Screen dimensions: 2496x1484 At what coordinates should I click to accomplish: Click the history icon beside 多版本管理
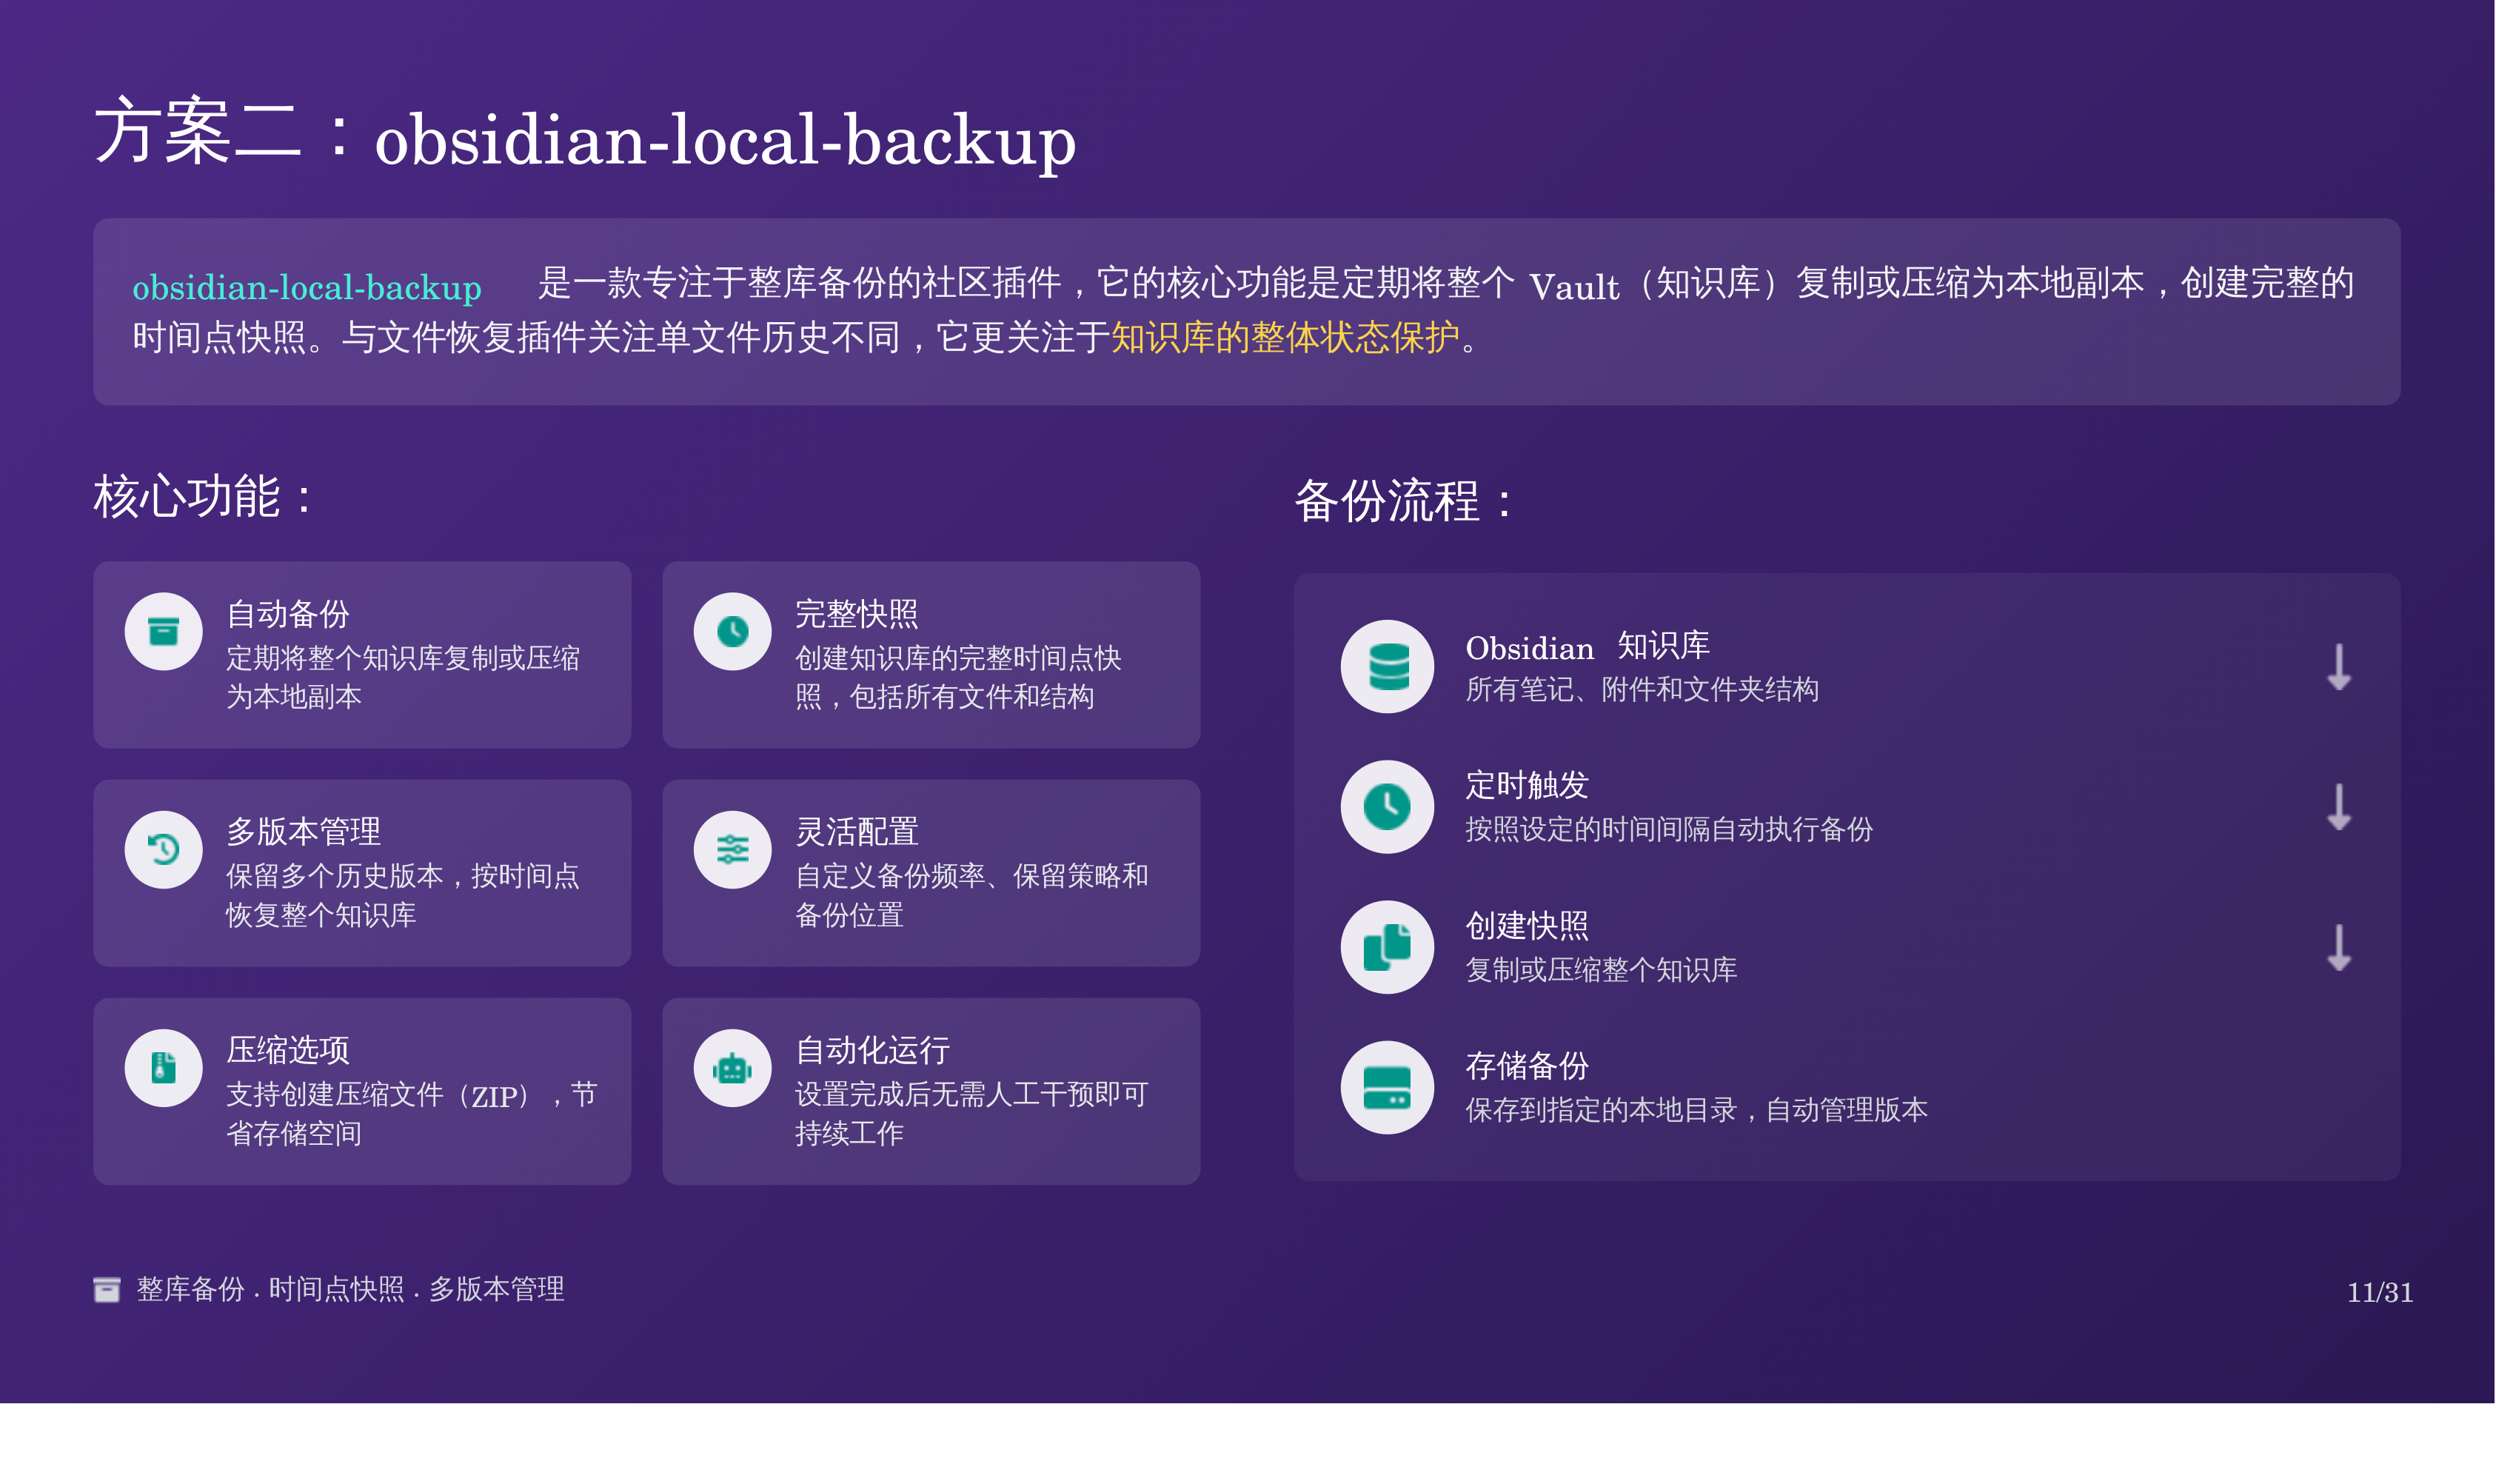pos(163,850)
